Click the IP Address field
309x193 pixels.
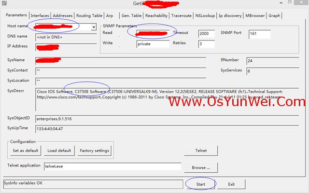[66, 47]
